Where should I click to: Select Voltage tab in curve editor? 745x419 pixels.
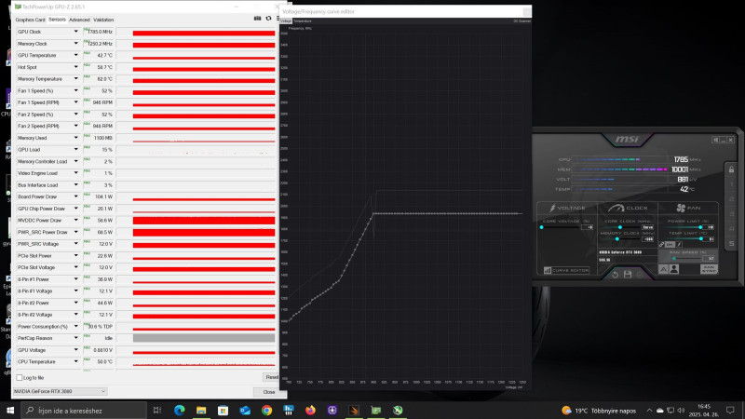tap(286, 20)
